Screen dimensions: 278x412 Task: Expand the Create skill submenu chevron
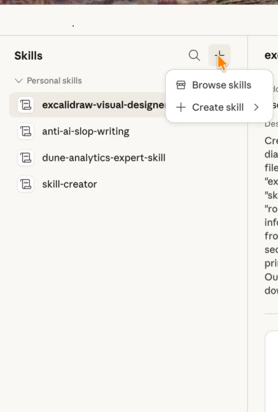pyautogui.click(x=256, y=107)
